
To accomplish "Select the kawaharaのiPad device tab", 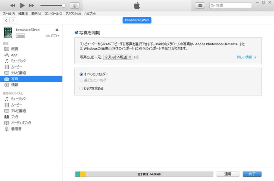I will [x=137, y=20].
